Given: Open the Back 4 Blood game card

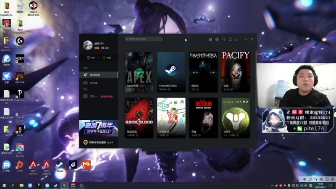Looking at the screenshot, I should 139,118.
